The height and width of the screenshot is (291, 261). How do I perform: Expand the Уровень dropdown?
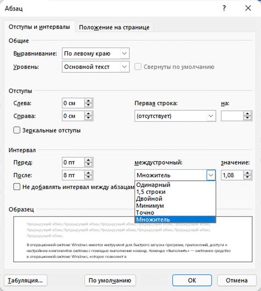coord(124,67)
